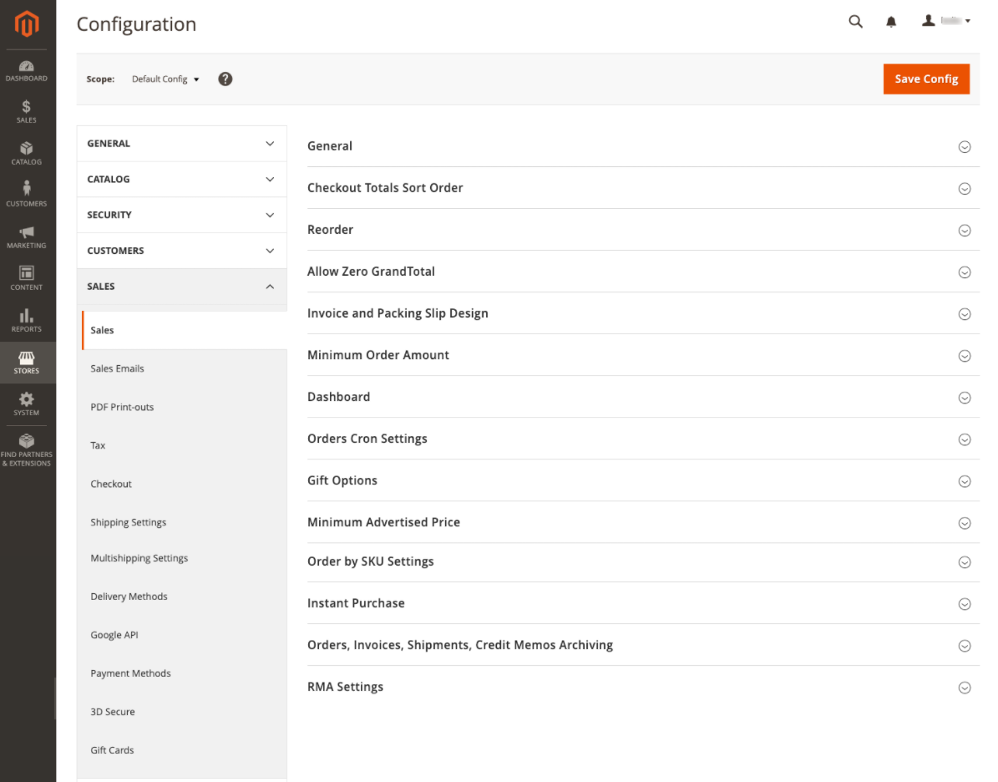Check the notifications bell
998x782 pixels.
click(x=890, y=21)
